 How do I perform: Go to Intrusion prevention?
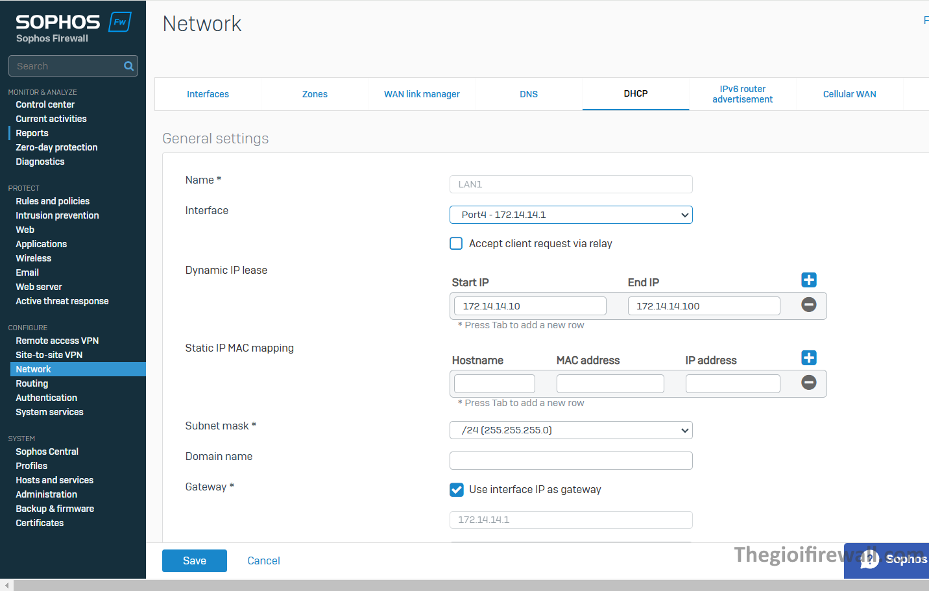[57, 215]
